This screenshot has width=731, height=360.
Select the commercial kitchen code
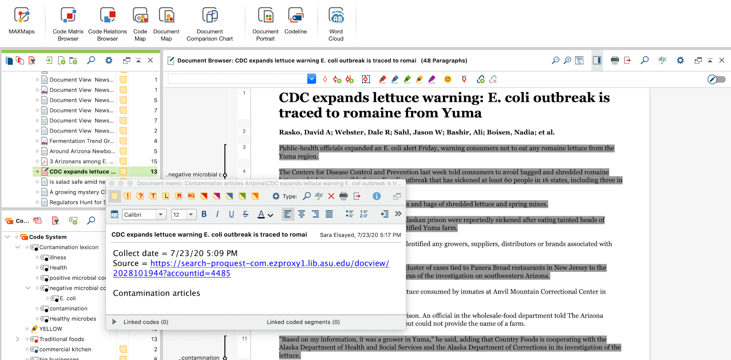click(65, 349)
